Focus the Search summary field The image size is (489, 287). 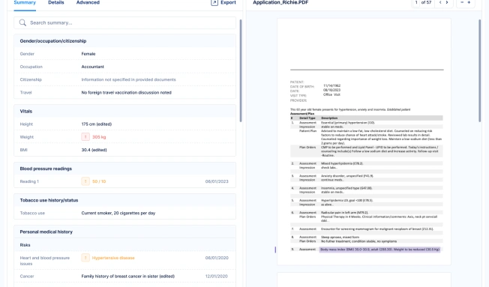click(124, 22)
